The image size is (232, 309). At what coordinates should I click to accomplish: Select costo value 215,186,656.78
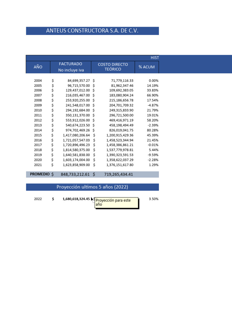[x=121, y=100]
